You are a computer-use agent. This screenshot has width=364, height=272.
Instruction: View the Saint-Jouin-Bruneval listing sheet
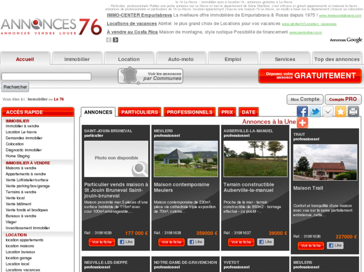pos(102,242)
